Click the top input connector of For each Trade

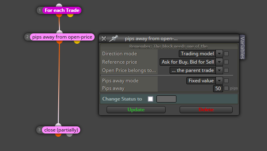point(59,6)
